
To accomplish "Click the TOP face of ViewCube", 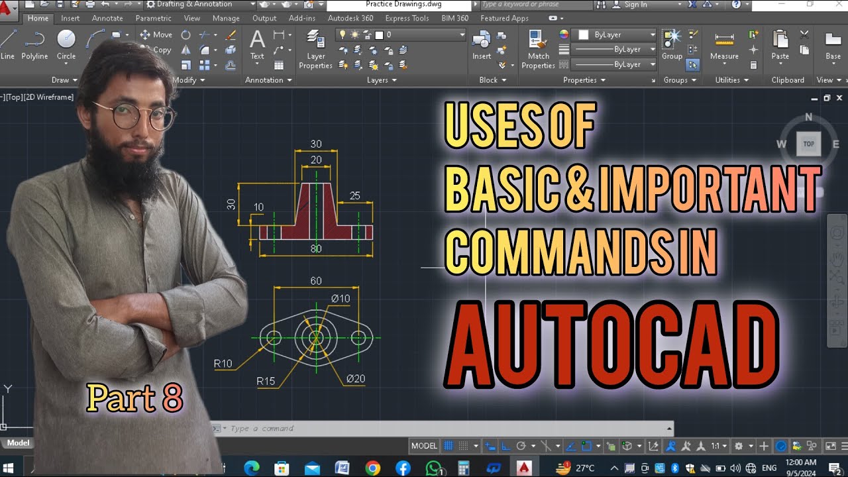I will point(809,144).
